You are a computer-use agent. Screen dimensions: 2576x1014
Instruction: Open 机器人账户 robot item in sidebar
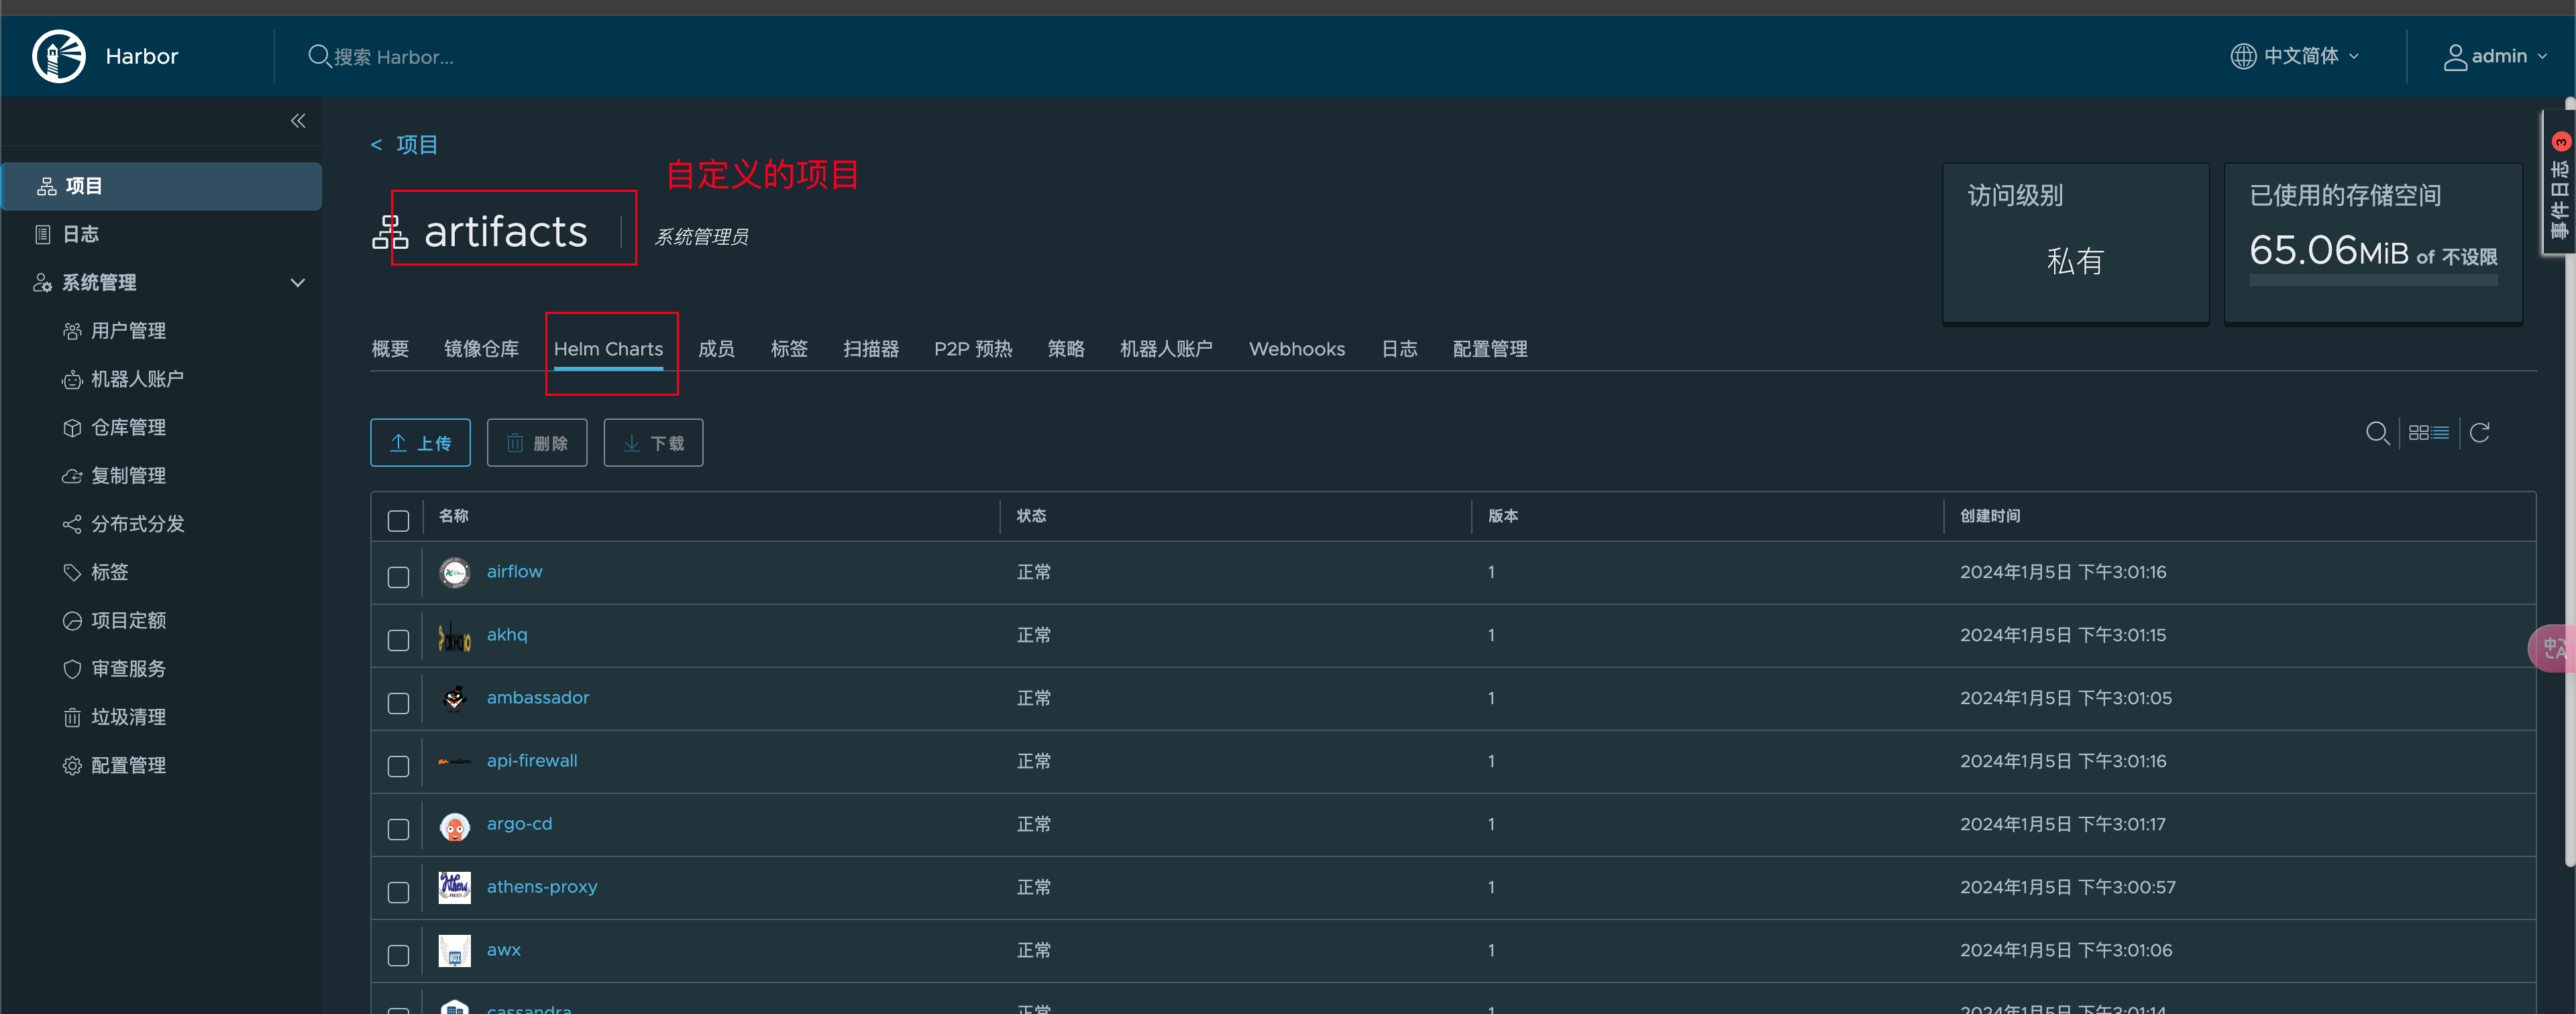tap(136, 379)
